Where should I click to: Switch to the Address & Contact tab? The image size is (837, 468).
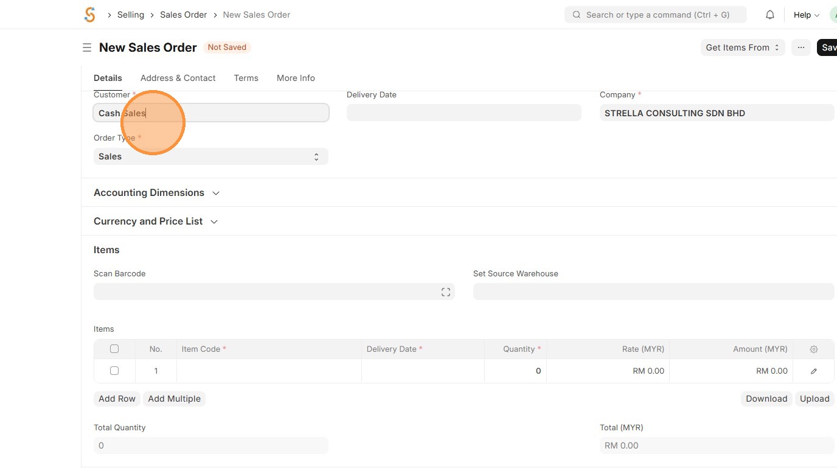pyautogui.click(x=178, y=78)
